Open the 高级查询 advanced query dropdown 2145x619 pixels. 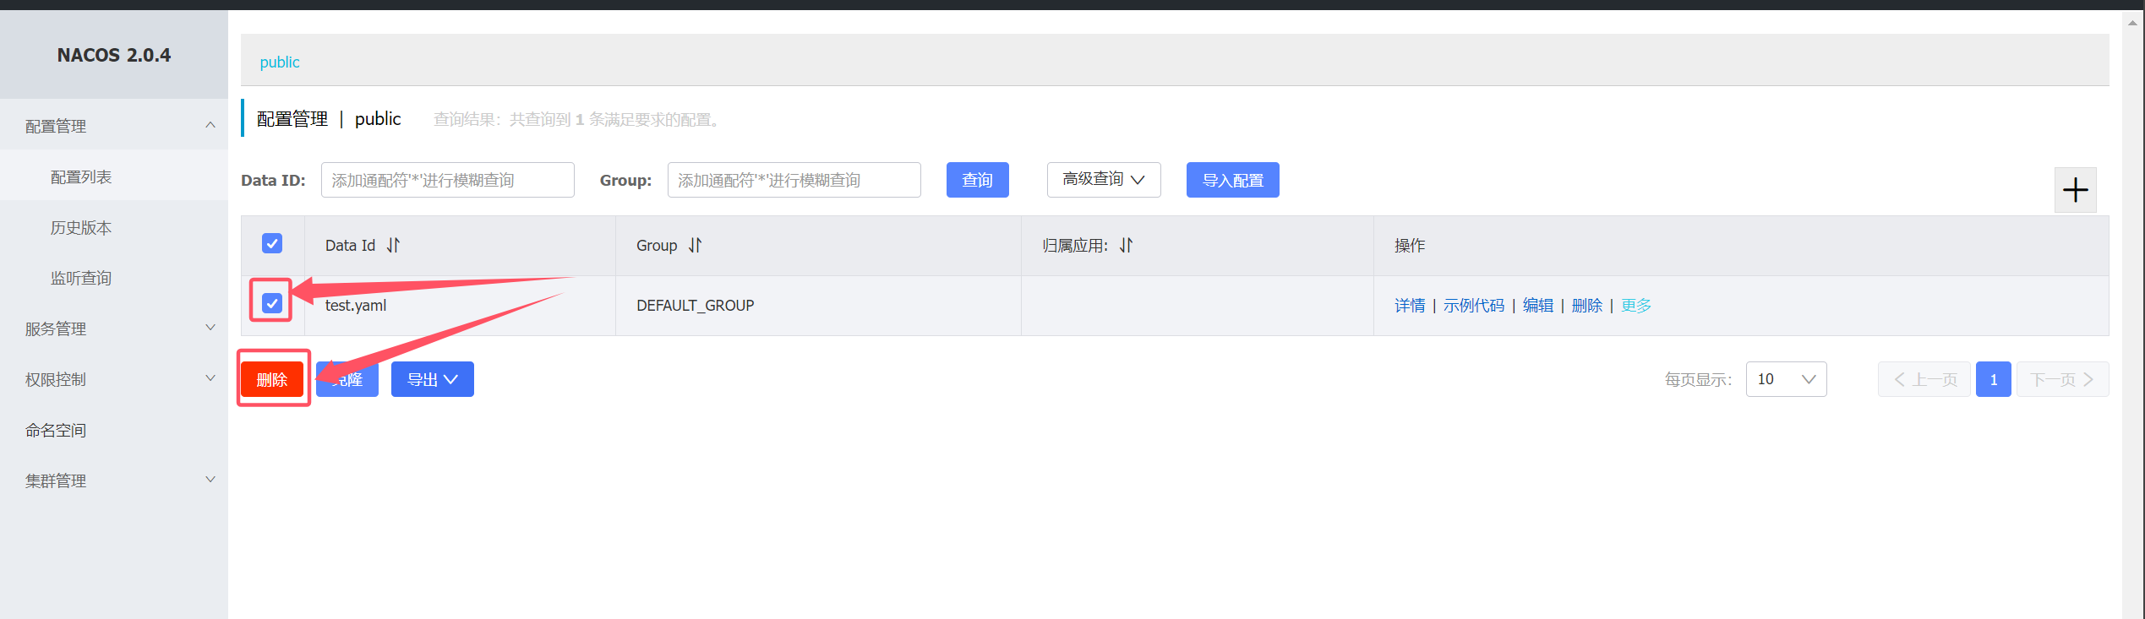pos(1103,180)
